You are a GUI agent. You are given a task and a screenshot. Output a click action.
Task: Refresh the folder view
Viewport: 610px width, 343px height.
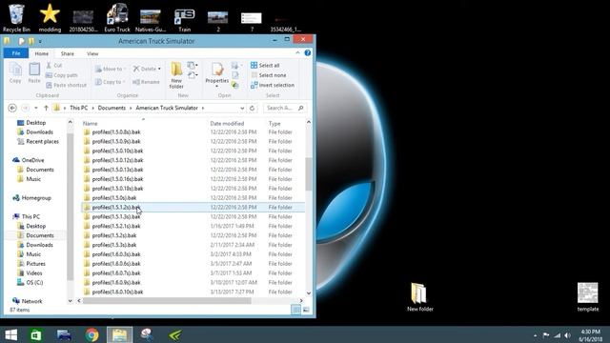252,108
